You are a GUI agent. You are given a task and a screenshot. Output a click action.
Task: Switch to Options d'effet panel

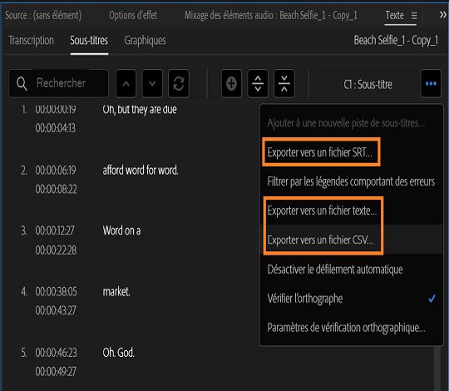point(133,15)
